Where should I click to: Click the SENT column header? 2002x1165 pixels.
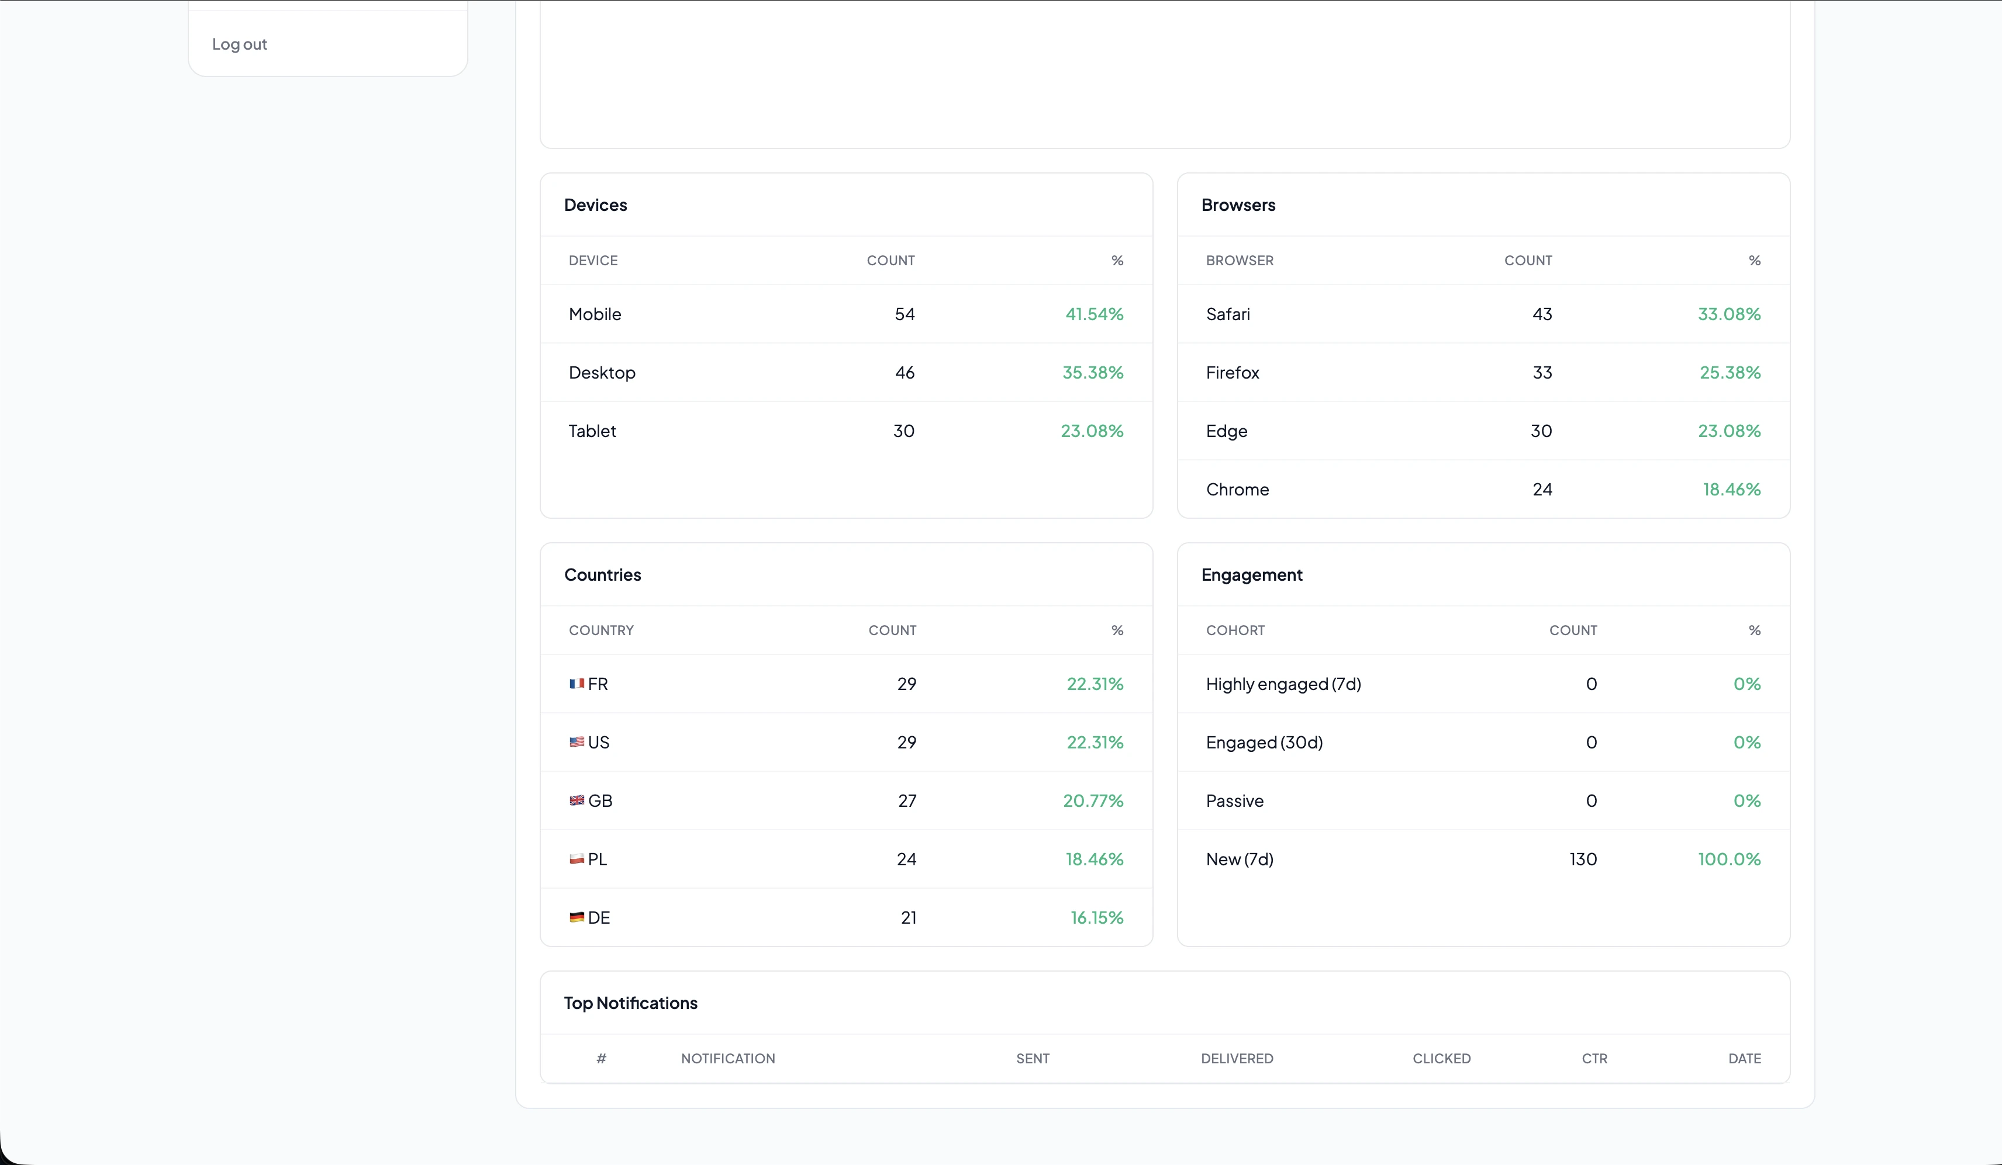(x=1032, y=1059)
